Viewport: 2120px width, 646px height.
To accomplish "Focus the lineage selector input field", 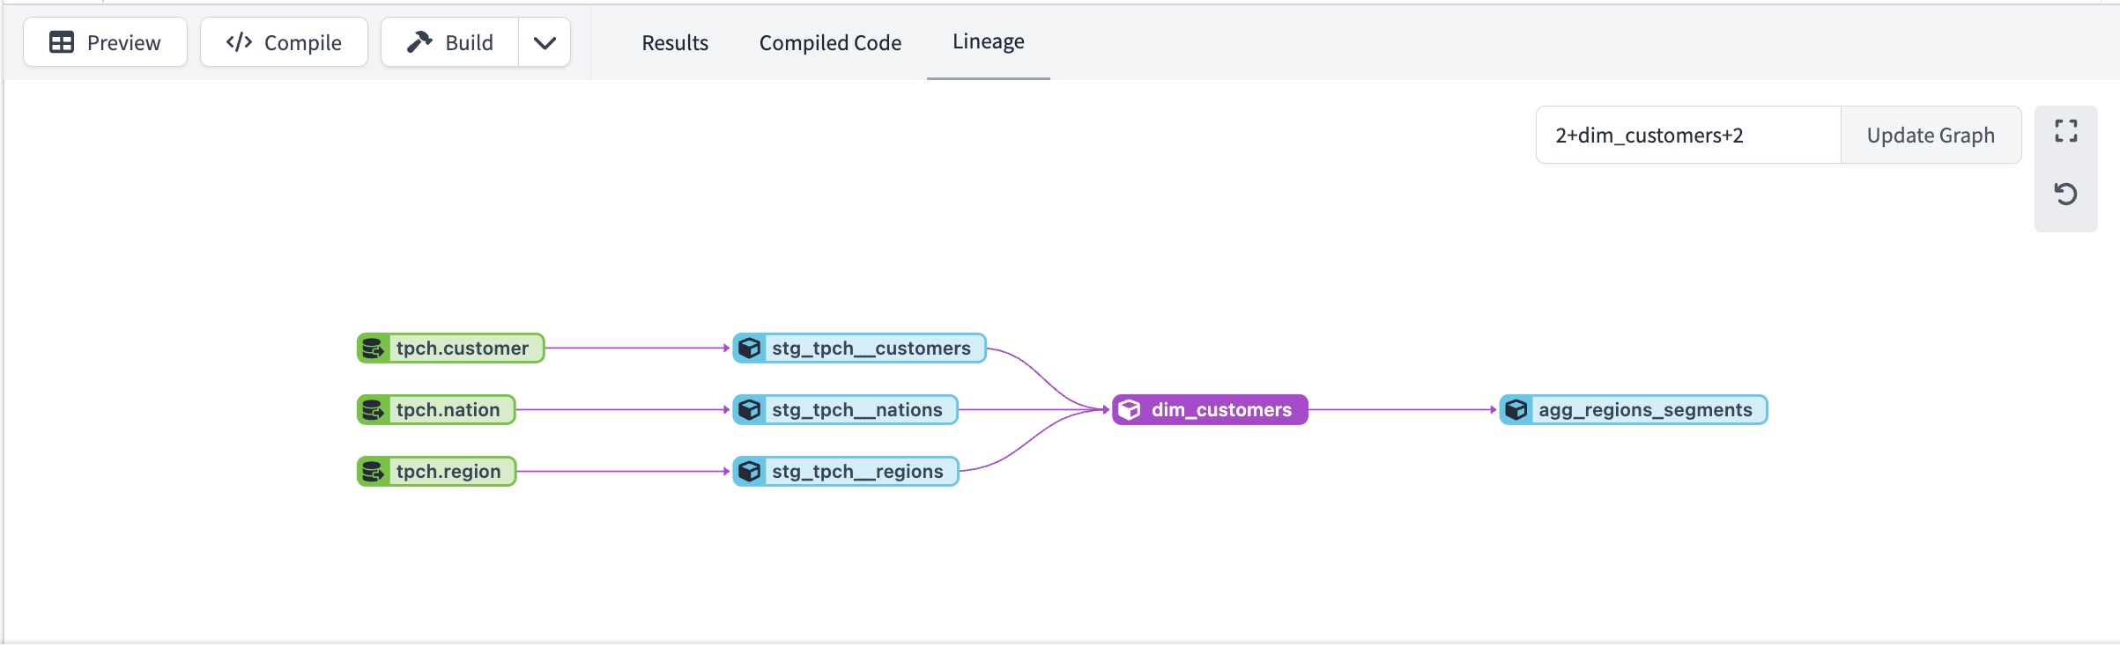I will 1687,136.
